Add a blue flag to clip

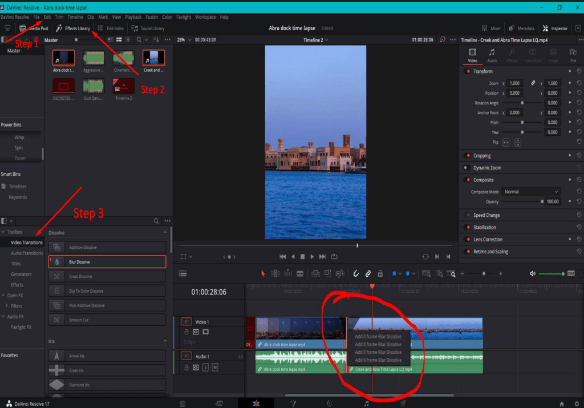(394, 274)
